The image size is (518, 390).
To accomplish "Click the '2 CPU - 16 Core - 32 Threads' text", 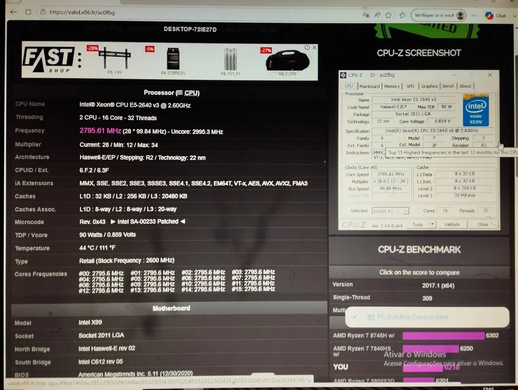I will [118, 118].
